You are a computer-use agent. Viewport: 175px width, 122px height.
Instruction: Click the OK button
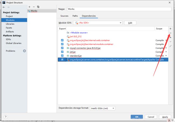click(x=137, y=117)
